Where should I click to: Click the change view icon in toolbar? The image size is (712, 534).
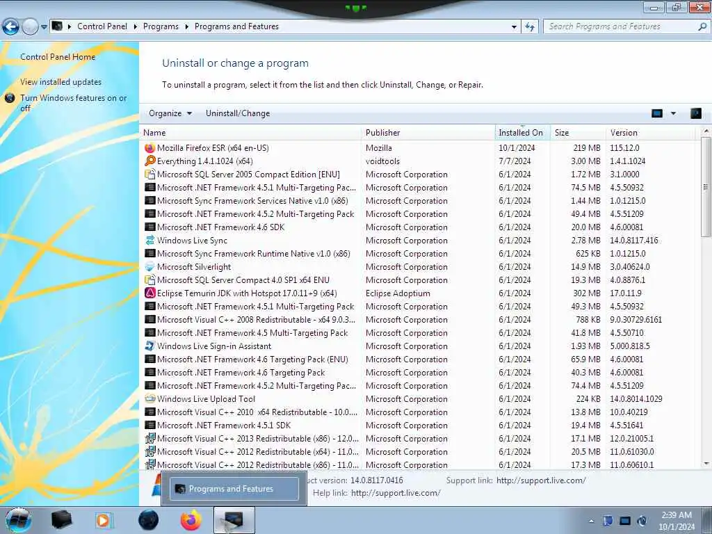[x=657, y=113]
